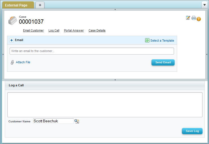Collapse the top panel divider arrow

tap(115, 10)
